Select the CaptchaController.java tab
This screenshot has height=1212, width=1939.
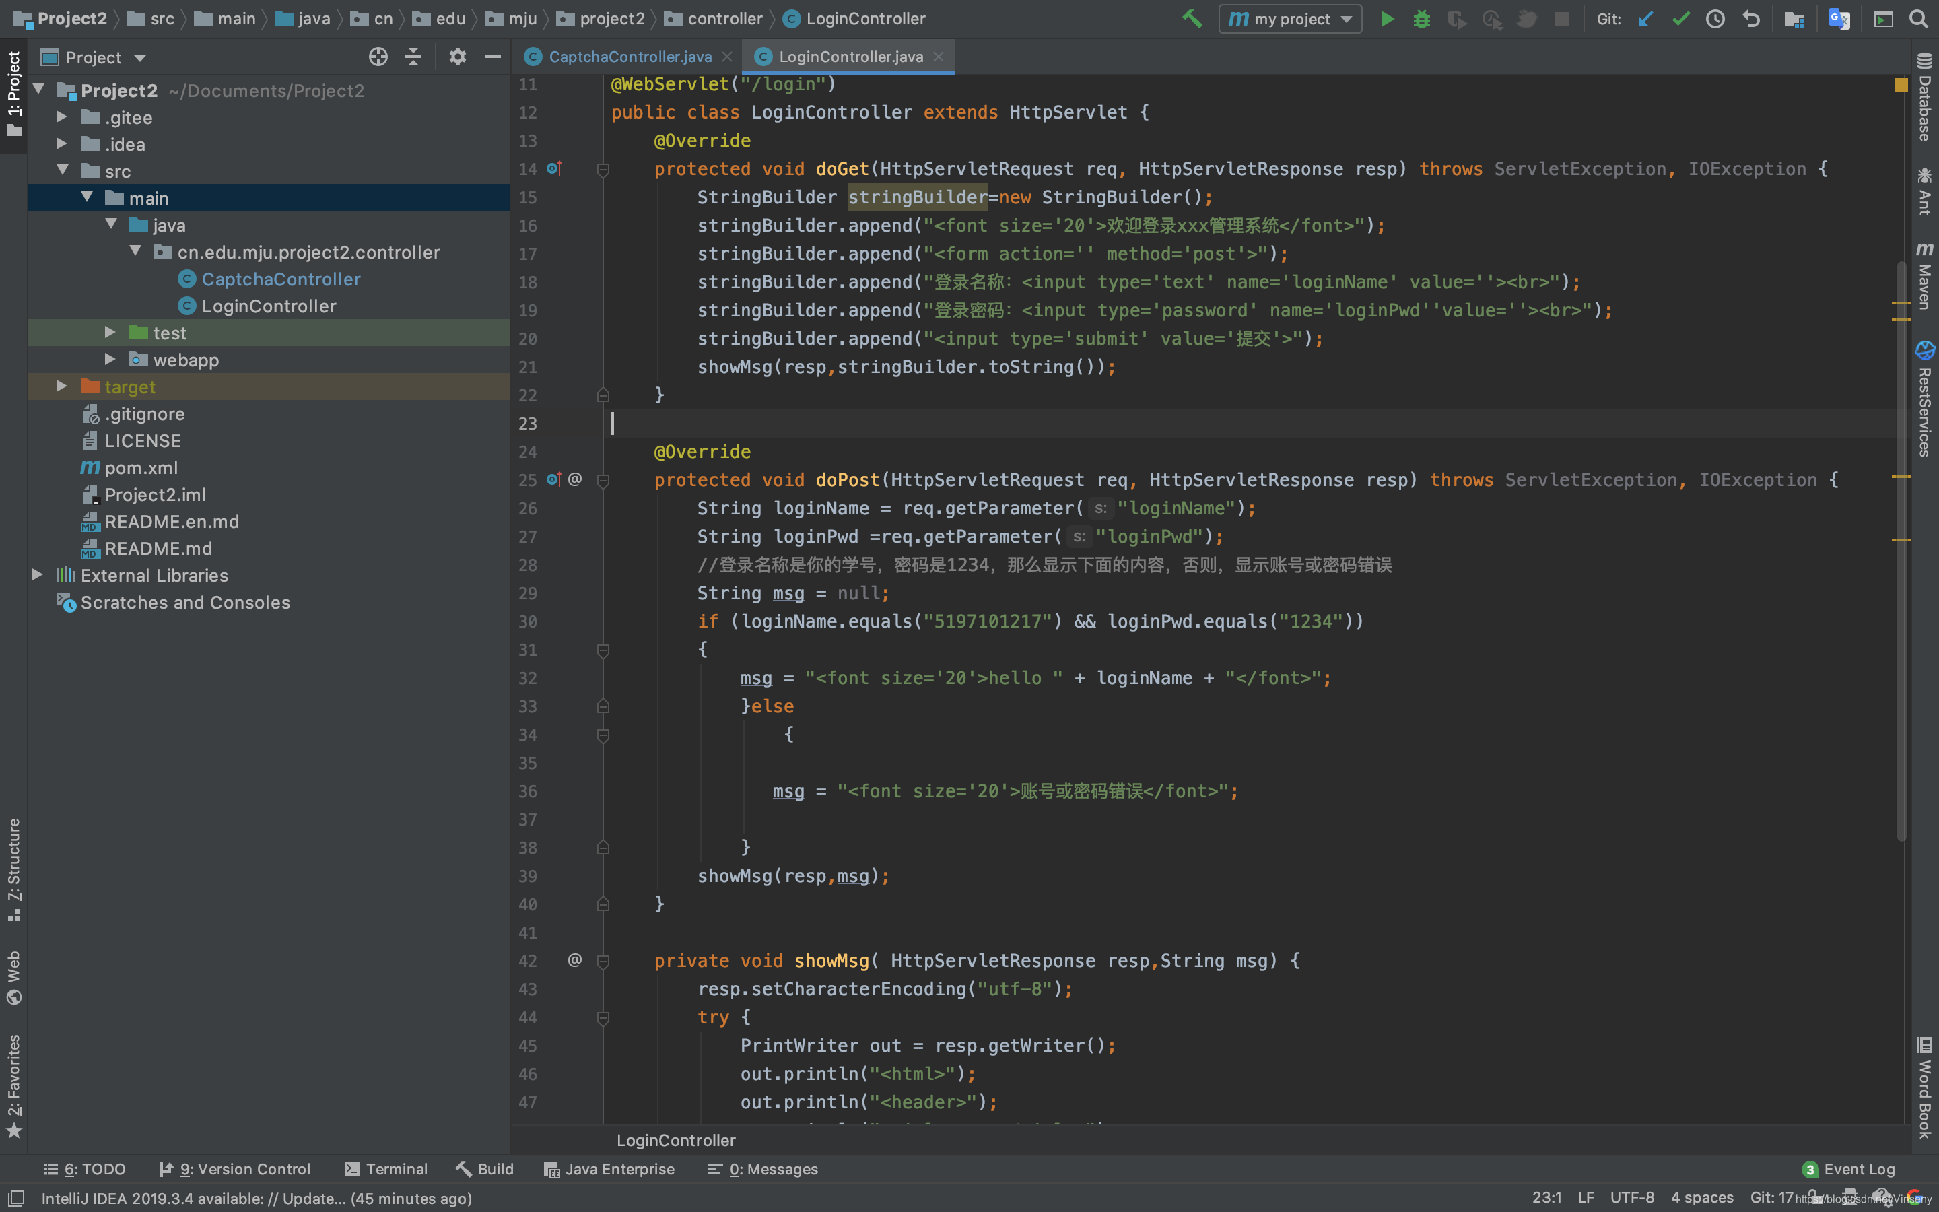[627, 56]
